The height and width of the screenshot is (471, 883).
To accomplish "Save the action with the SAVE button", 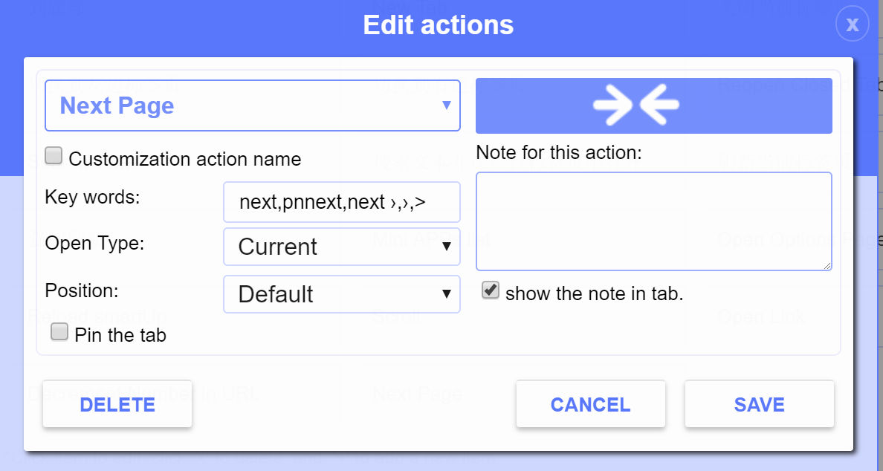I will coord(759,404).
